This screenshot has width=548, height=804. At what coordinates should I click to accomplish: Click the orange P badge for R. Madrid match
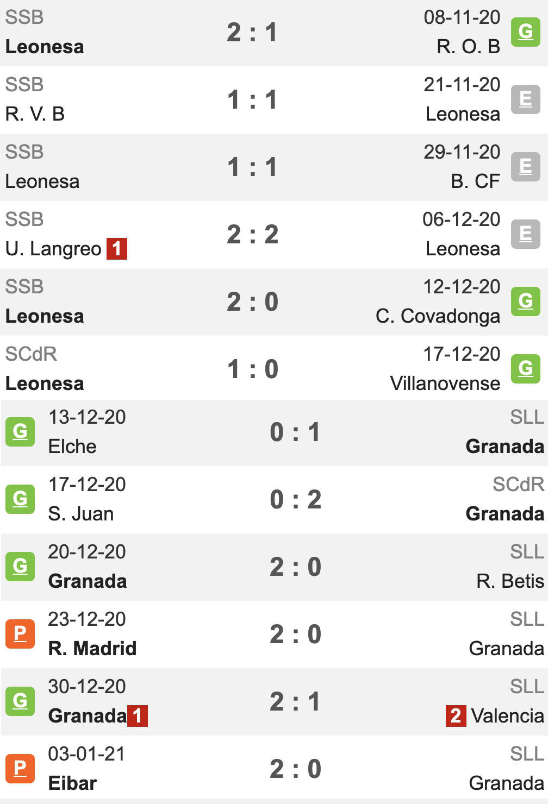click(x=20, y=633)
